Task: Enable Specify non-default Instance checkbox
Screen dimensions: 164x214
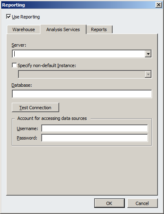Action: (14, 65)
